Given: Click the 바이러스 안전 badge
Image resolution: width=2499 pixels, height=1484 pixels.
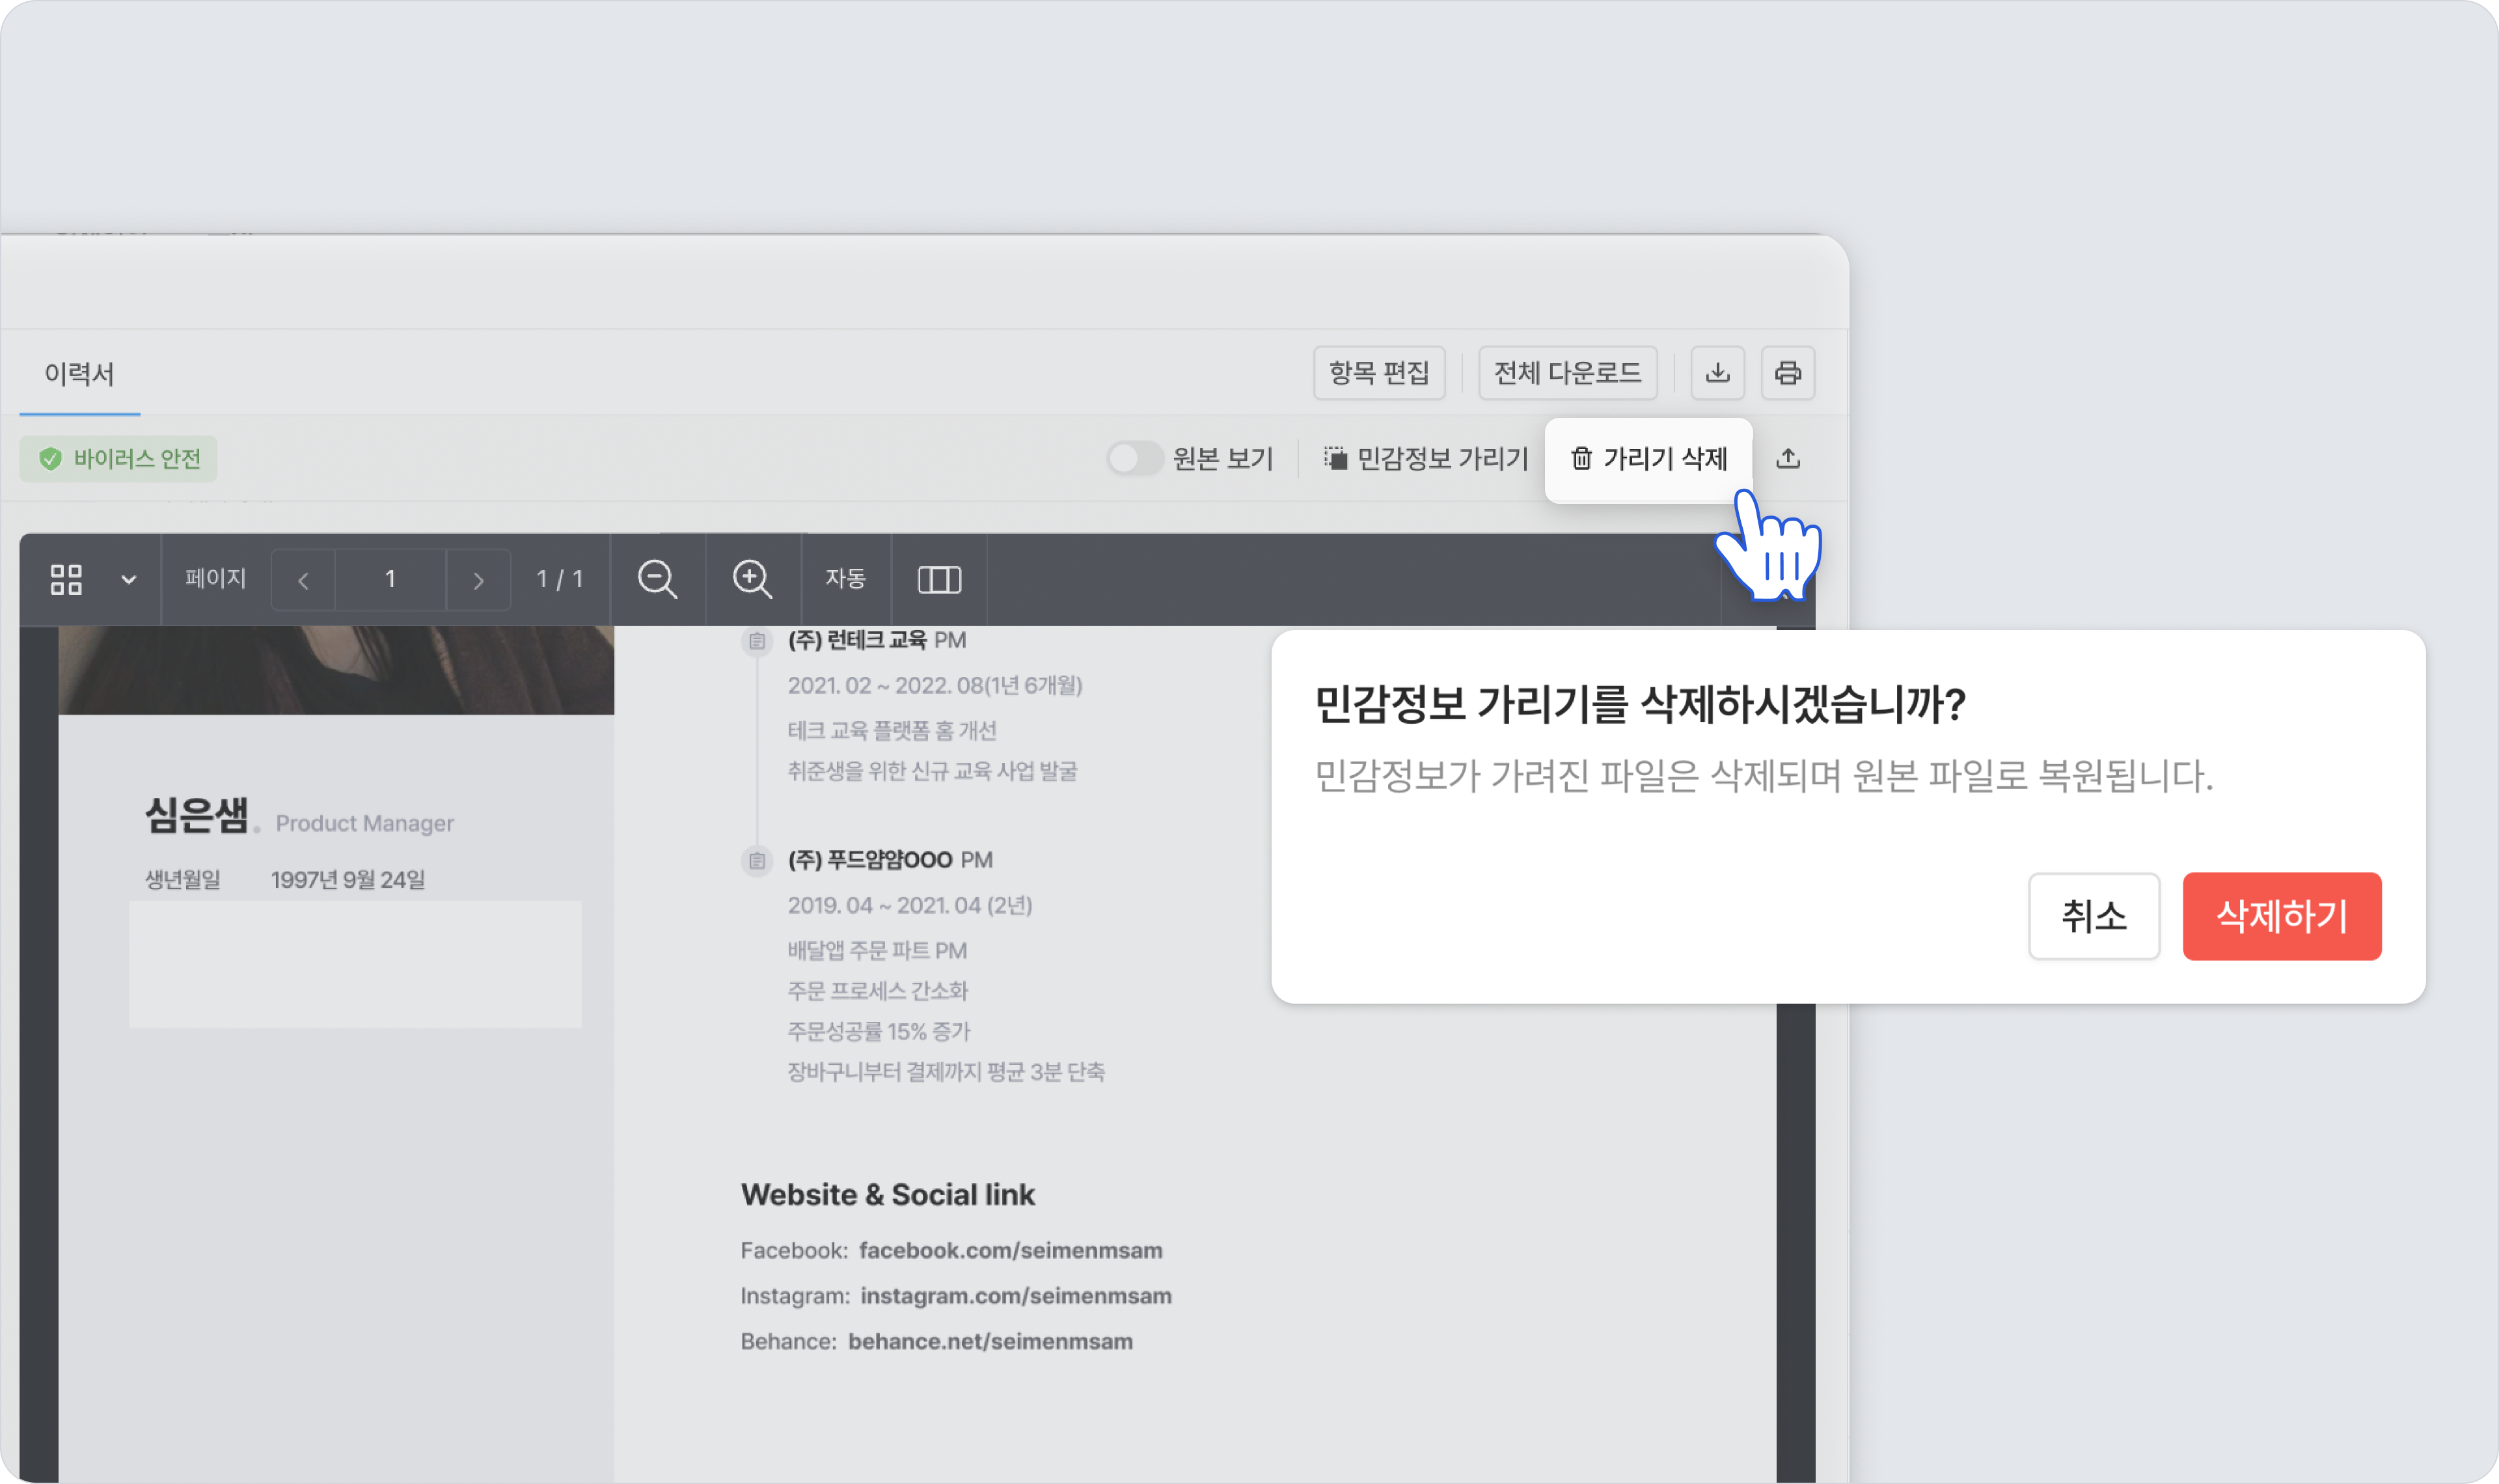Looking at the screenshot, I should point(119,459).
